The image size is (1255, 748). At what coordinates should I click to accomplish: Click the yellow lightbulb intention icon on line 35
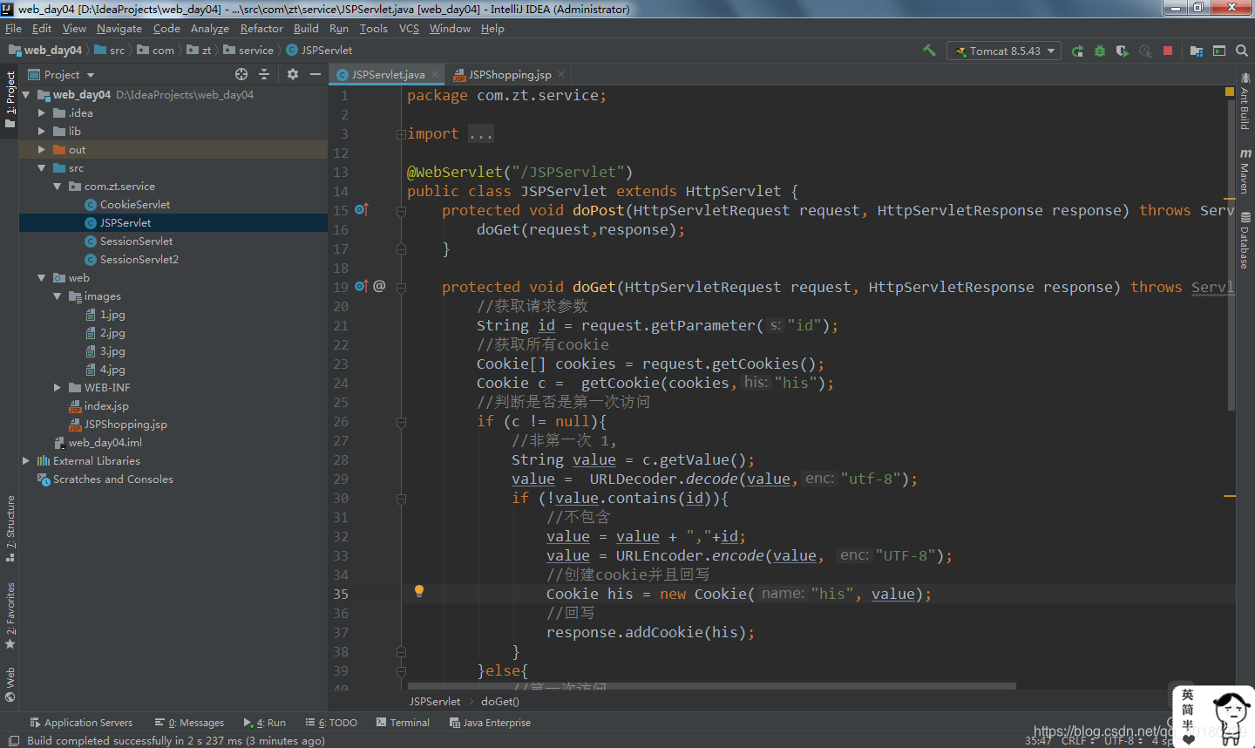[x=419, y=591]
